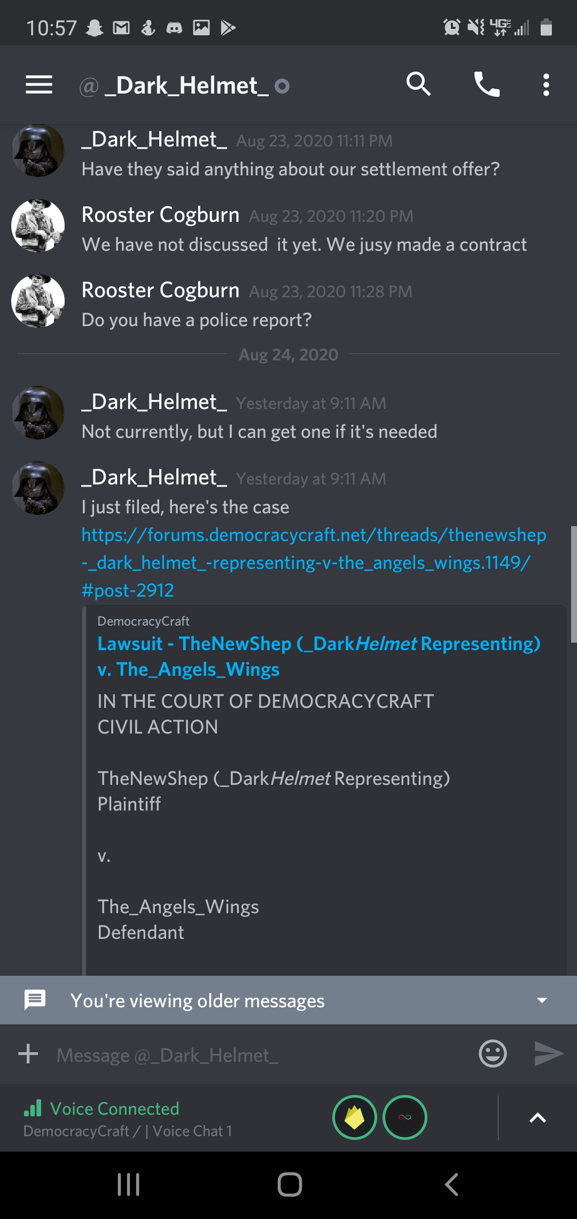Open the Lawsuit - TheNewShep embed title

pos(319,657)
